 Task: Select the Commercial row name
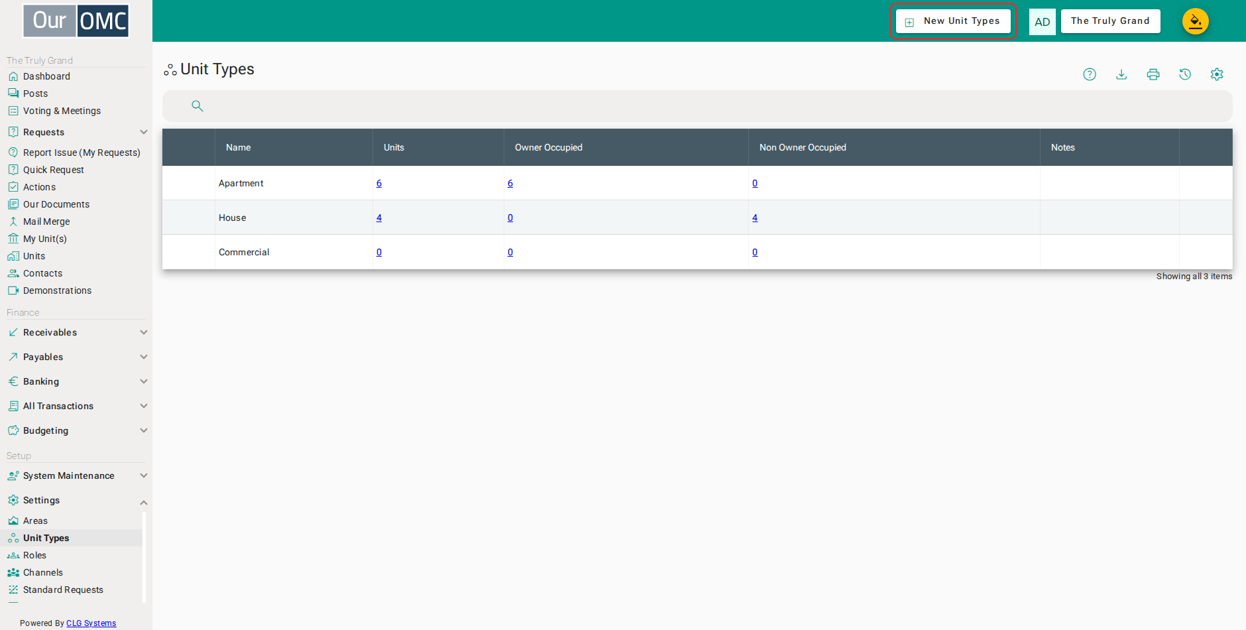point(244,252)
